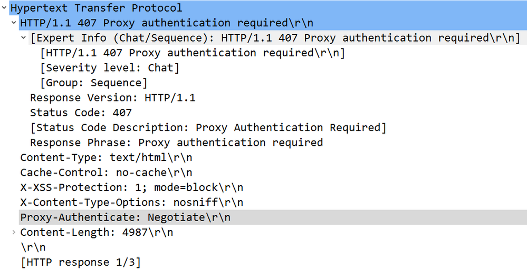Click the Group: Sequence line

94,83
